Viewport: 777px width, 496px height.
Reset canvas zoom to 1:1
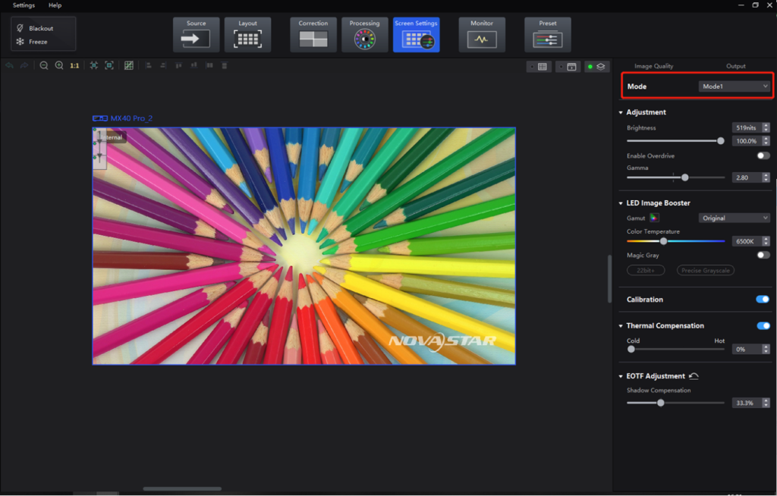(74, 65)
